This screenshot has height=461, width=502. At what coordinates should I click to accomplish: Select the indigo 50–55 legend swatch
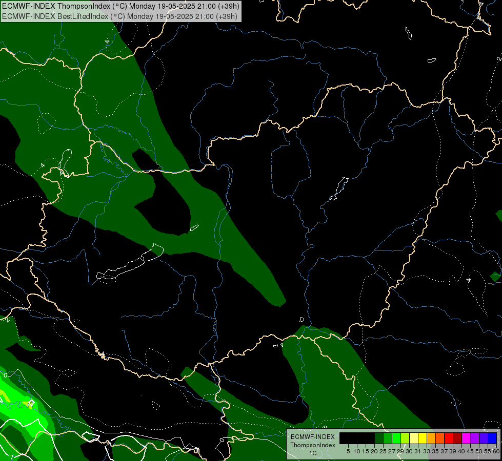coord(484,438)
